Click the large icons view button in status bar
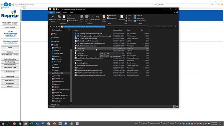Screen dimensions: 224x126 pyautogui.click(x=177, y=106)
